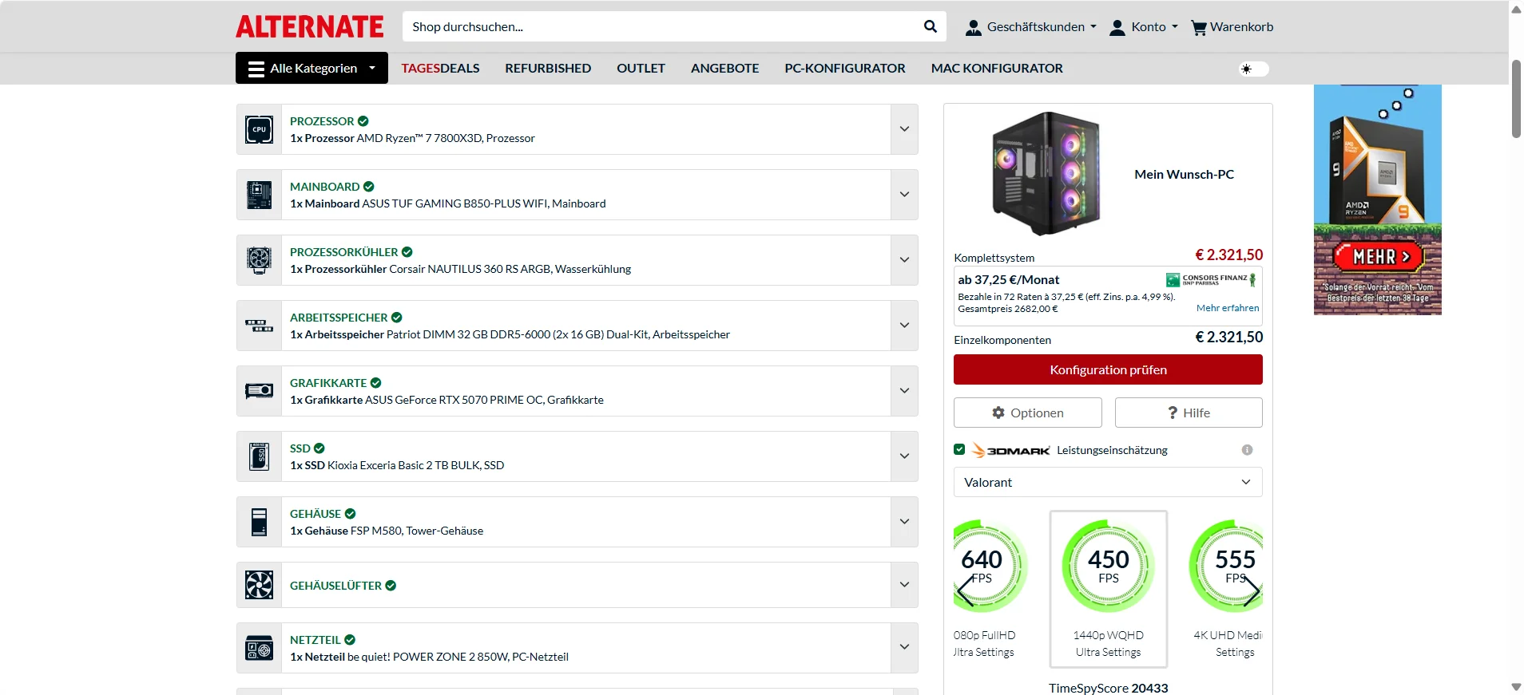Open the Optionen button
Viewport: 1524px width, 695px height.
pos(1028,413)
